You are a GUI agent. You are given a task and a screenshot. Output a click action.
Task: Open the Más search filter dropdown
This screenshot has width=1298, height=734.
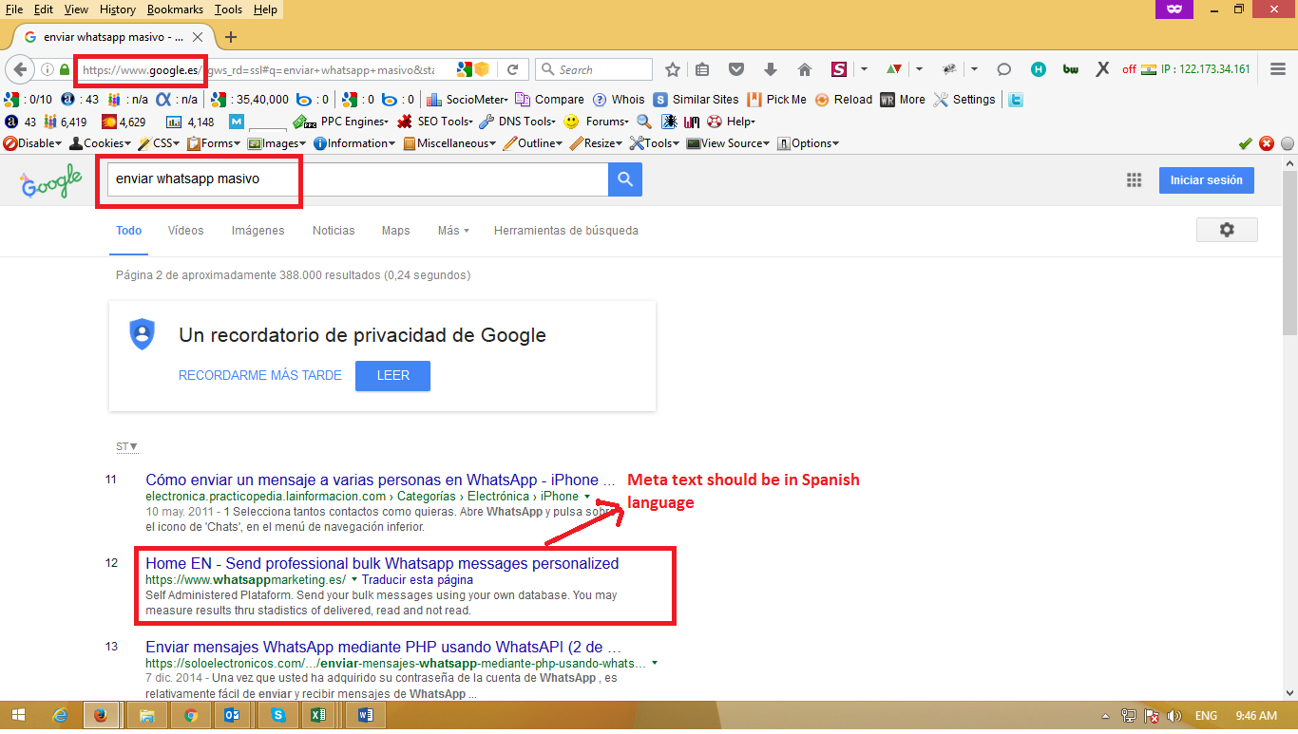453,231
